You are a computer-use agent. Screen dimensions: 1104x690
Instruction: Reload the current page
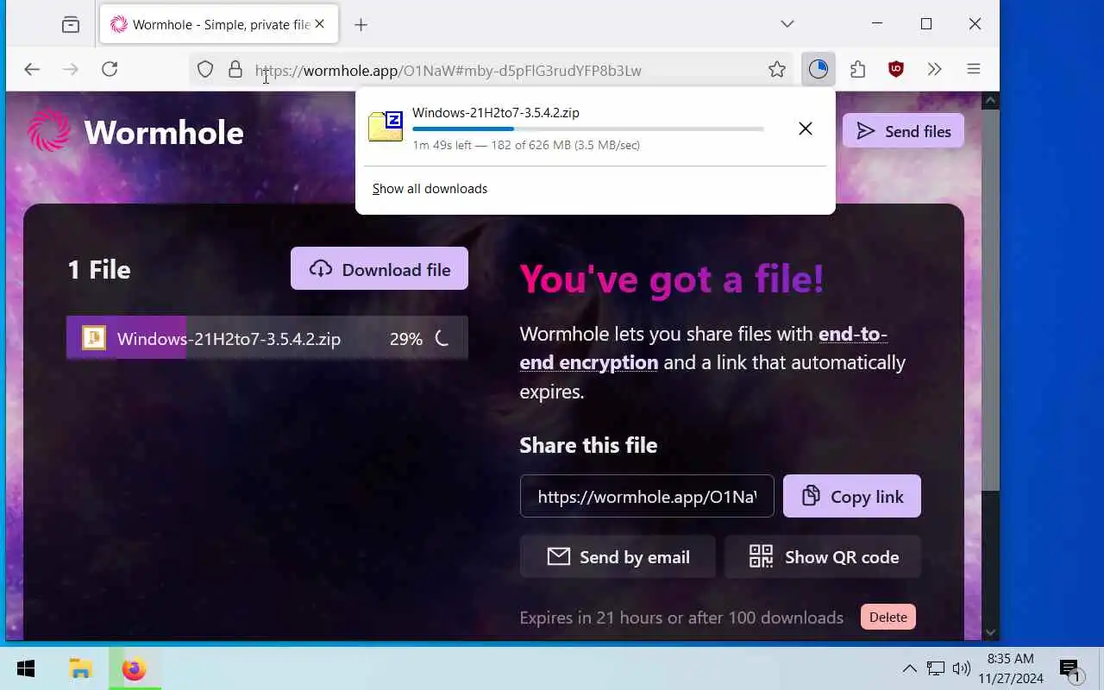click(x=110, y=69)
